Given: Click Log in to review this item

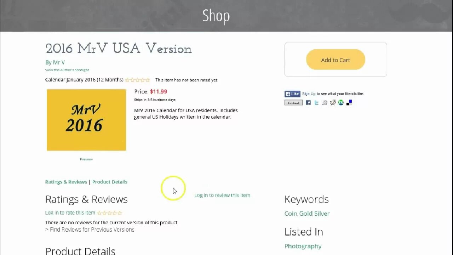Looking at the screenshot, I should 222,195.
